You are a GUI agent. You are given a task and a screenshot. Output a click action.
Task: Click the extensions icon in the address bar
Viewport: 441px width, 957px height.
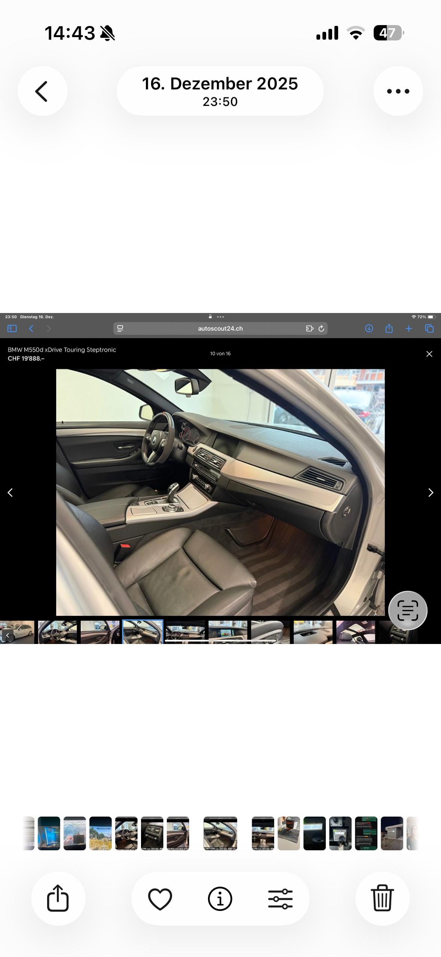[x=309, y=328]
